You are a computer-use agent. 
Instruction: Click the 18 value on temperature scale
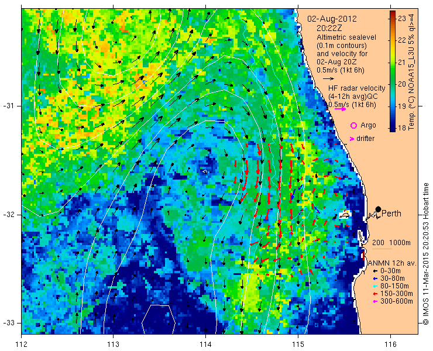[402, 128]
